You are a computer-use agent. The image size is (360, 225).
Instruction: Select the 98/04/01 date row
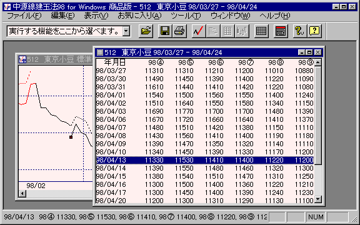[205, 95]
